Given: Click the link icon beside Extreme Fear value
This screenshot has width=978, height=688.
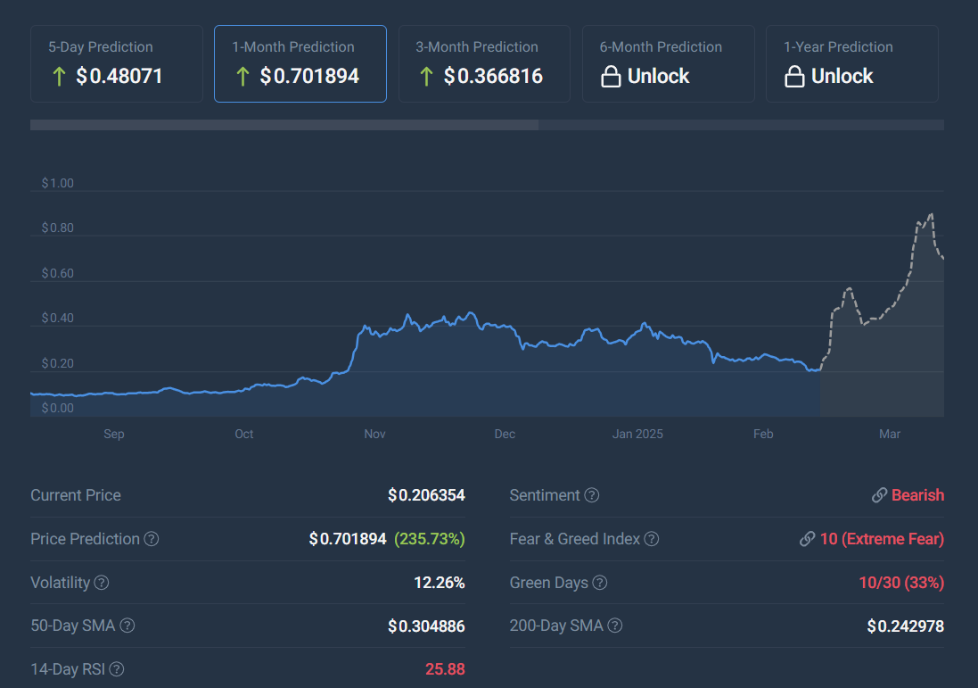Looking at the screenshot, I should [808, 539].
